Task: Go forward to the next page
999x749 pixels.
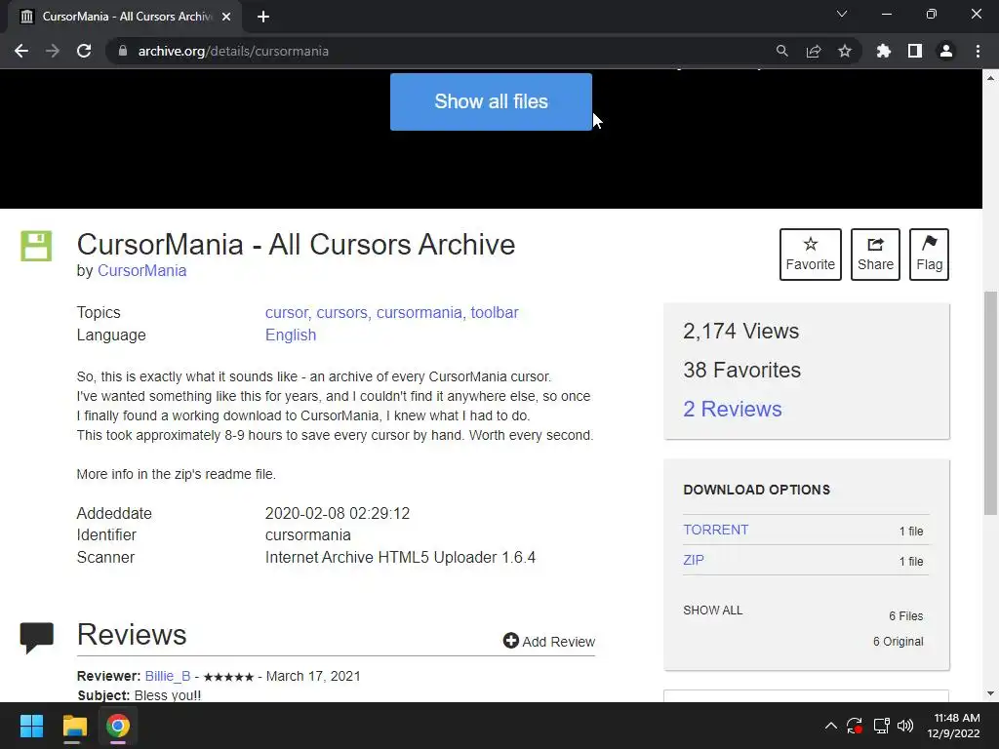Action: [x=53, y=51]
